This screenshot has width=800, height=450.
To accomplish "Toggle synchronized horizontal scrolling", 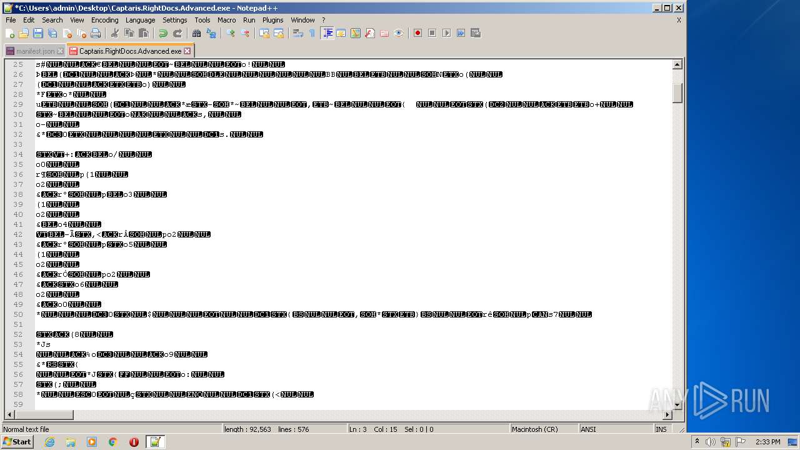I will coord(278,33).
